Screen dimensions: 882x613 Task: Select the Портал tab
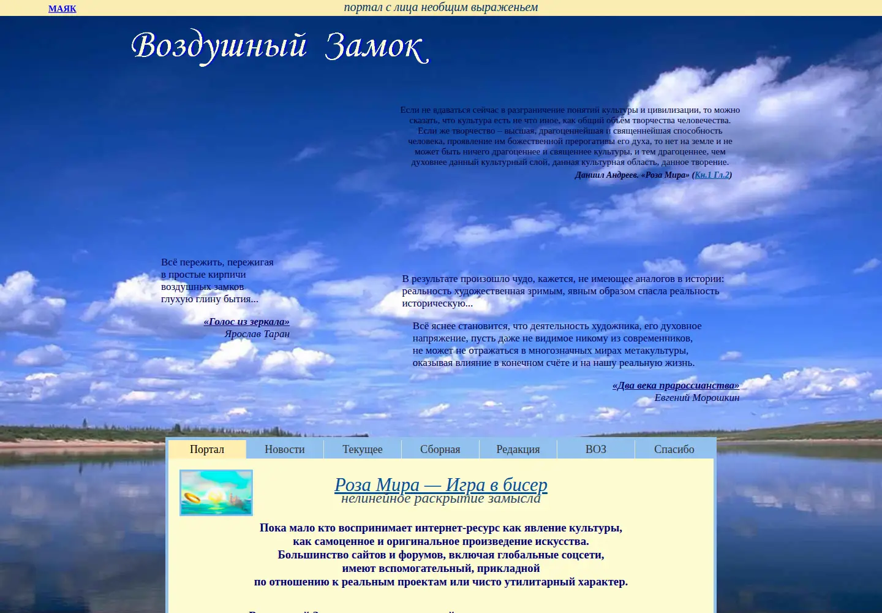[207, 449]
